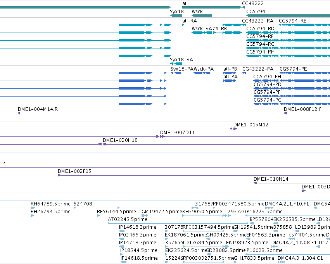Click the DME1-008F12.F BAC end
The image size is (330, 264).
(285, 113)
